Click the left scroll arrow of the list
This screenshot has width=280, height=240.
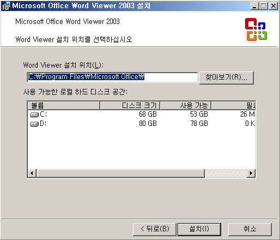click(x=32, y=173)
